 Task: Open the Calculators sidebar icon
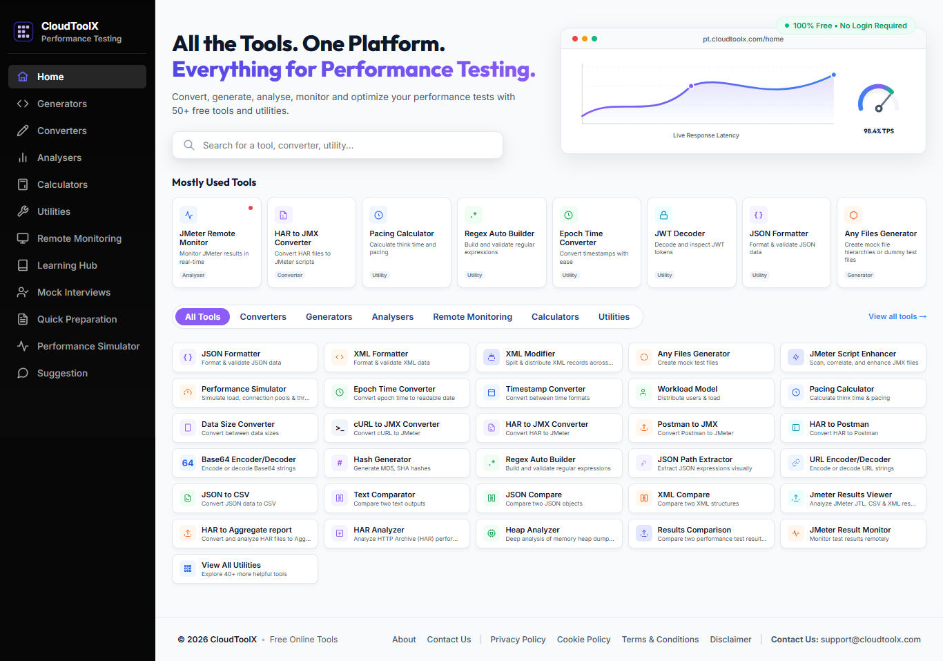point(23,184)
